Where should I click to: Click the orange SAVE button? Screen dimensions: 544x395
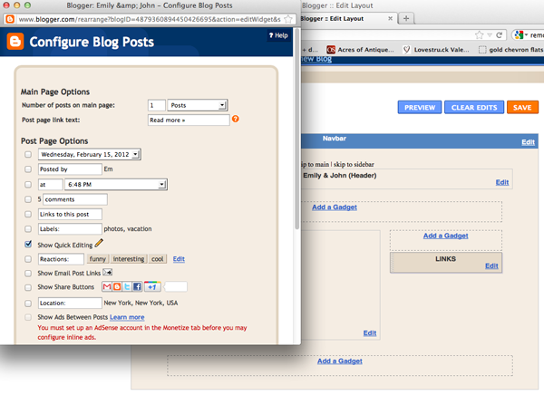(x=522, y=108)
